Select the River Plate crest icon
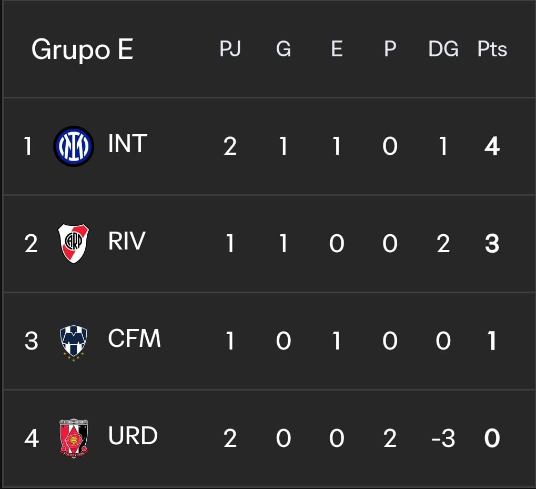This screenshot has width=536, height=489. [x=74, y=244]
